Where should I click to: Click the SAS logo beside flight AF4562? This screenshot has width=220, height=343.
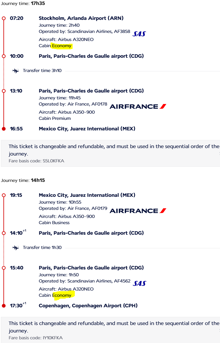[139, 283]
